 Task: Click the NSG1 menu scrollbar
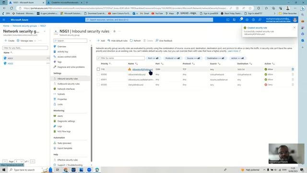tap(92, 104)
